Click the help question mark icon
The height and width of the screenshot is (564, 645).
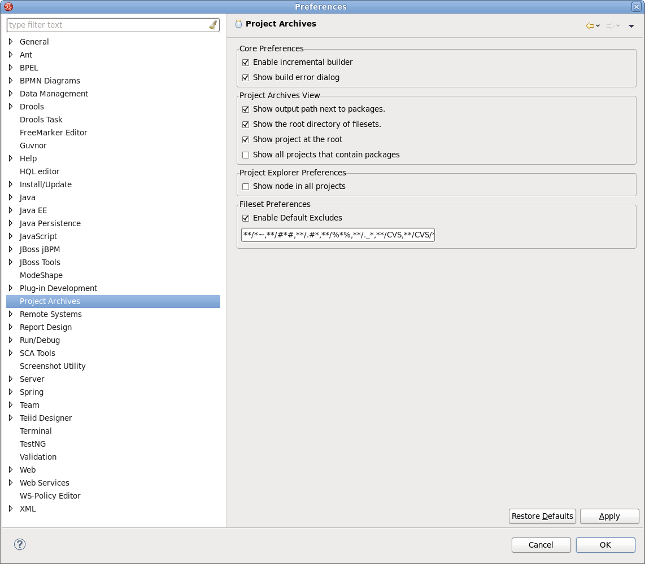(19, 545)
